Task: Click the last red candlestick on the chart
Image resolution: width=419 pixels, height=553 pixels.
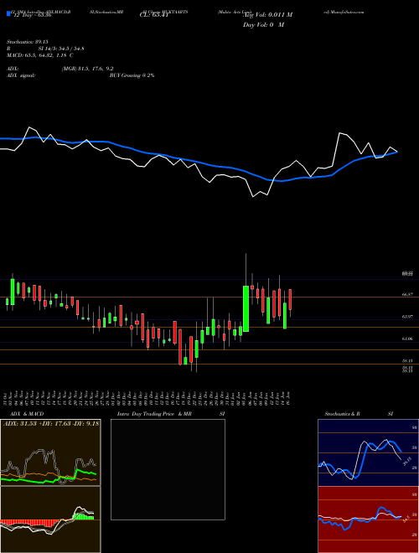Action: (290, 299)
